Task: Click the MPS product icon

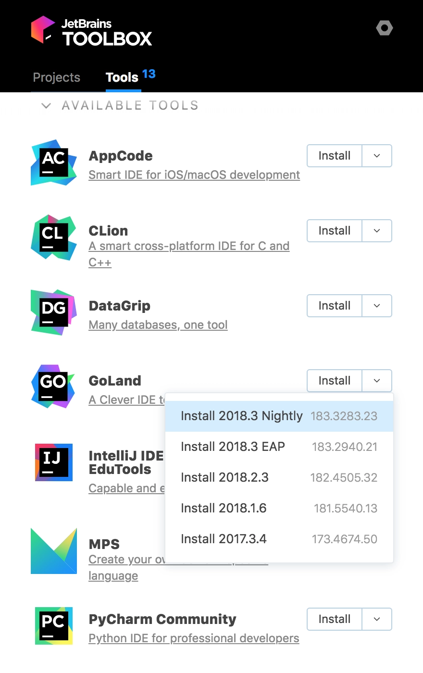Action: (x=54, y=551)
